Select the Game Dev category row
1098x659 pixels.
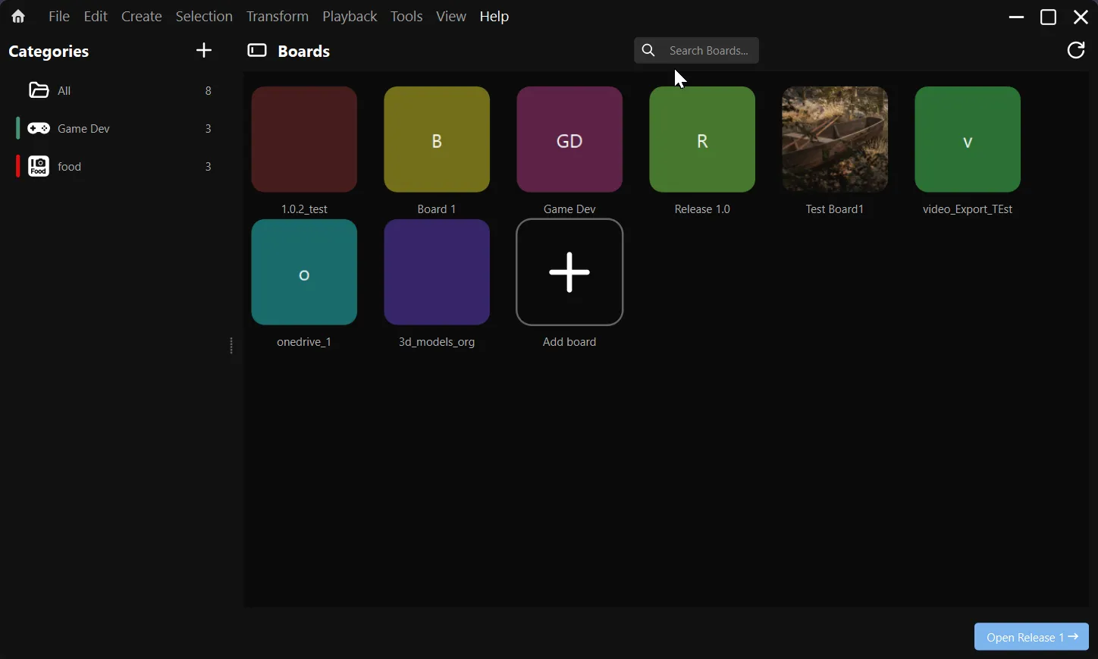click(118, 129)
